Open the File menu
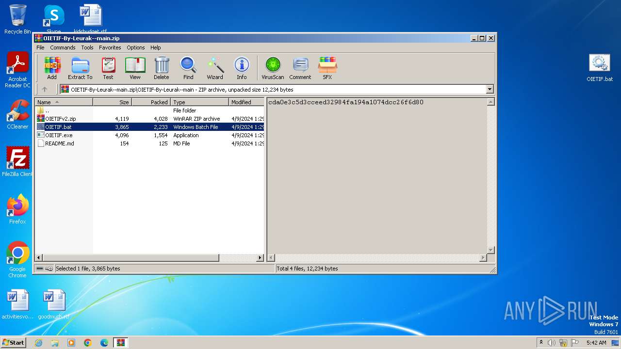This screenshot has width=621, height=349. [x=40, y=48]
